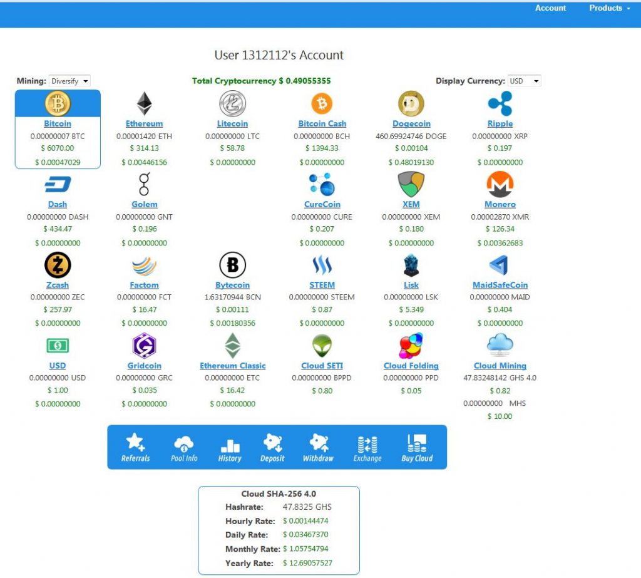Click the Yearly Rate value $ 12.69057527
This screenshot has width=641, height=578.
[x=307, y=563]
